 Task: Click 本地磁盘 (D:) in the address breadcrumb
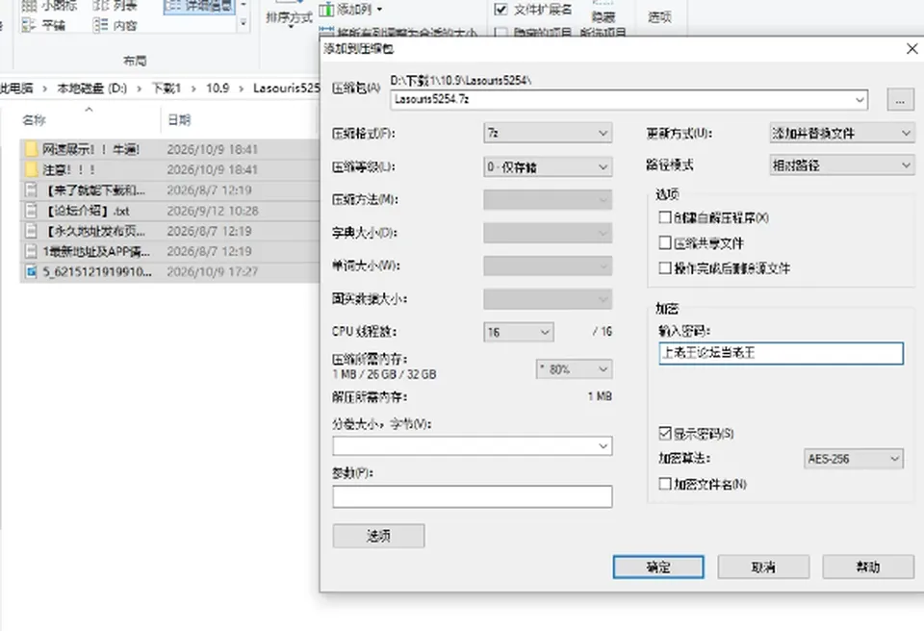pos(92,89)
